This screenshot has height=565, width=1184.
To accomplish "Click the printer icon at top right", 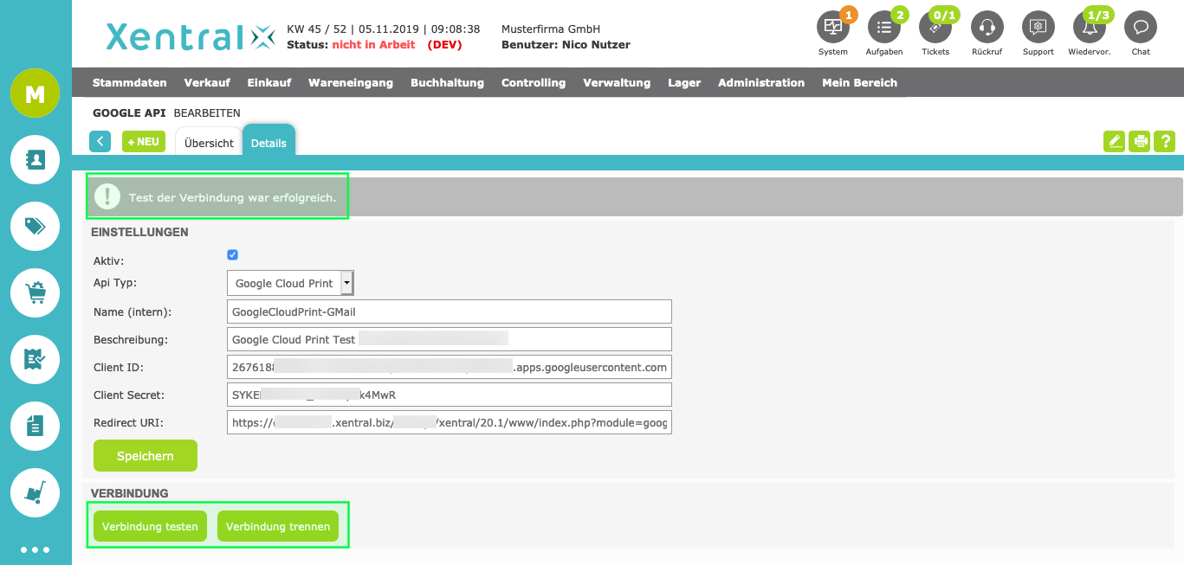I will [x=1141, y=141].
